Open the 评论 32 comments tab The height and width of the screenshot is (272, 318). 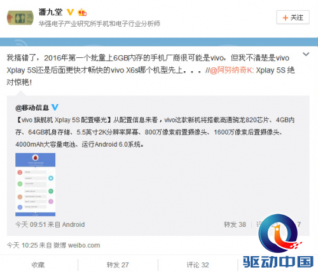pos(198,265)
